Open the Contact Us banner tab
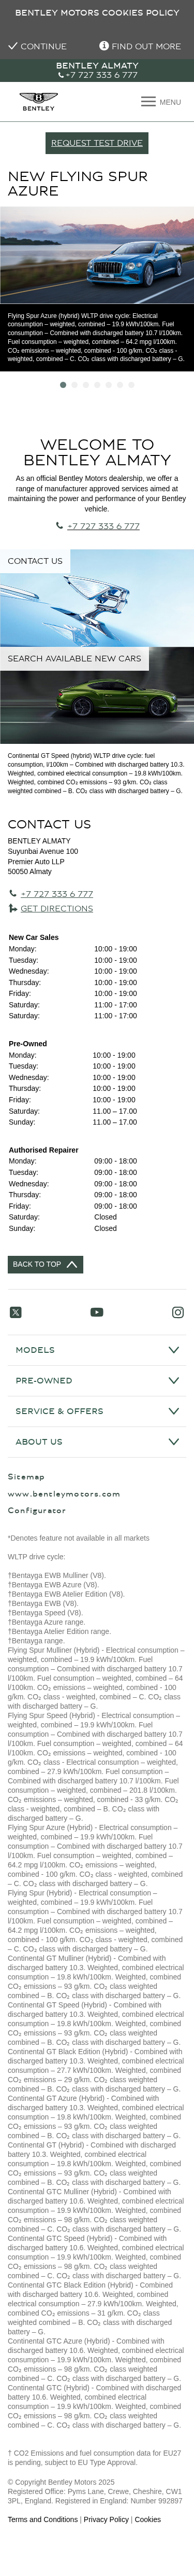Screen dimensions: 194x2576 35,561
